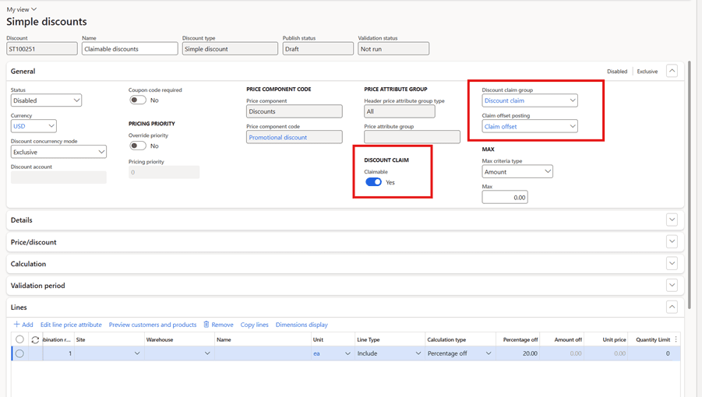Screen dimensions: 702x397
Task: Open the Calculation type dropdown Percentage off
Action: (x=489, y=353)
